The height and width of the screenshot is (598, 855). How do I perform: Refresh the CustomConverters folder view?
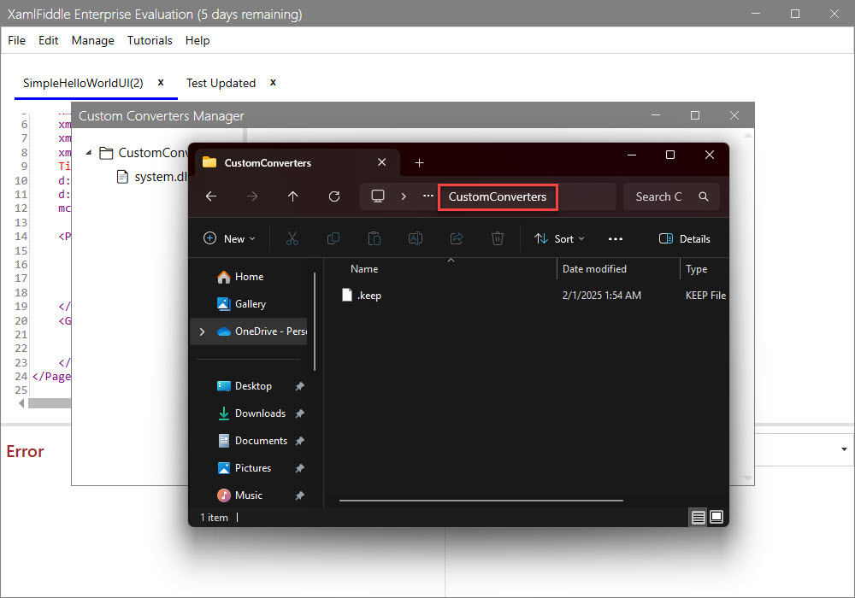coord(334,196)
